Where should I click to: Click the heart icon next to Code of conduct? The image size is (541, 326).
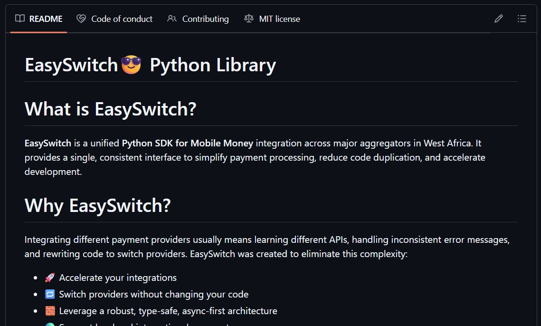pos(81,19)
